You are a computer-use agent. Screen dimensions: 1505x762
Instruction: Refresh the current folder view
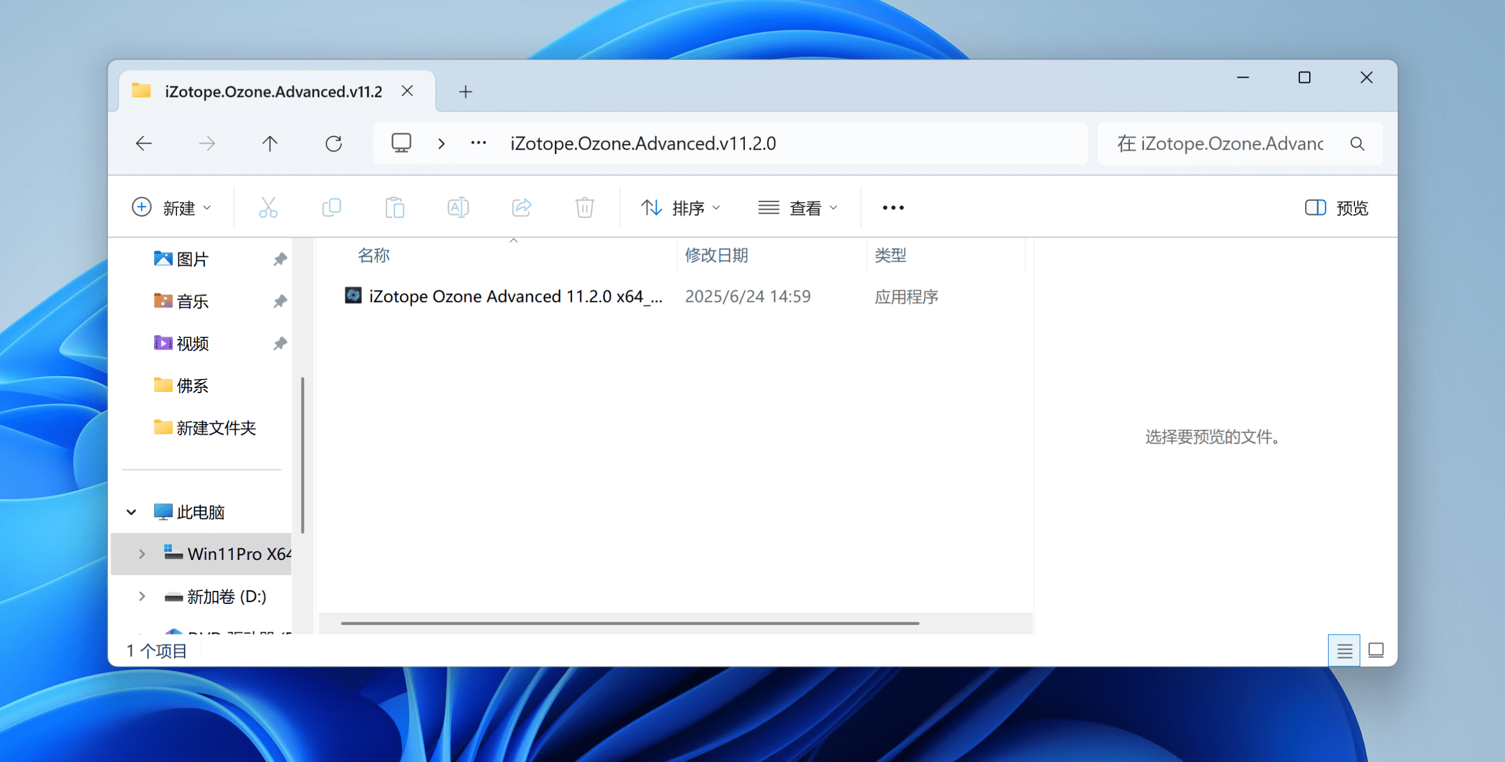[x=333, y=143]
